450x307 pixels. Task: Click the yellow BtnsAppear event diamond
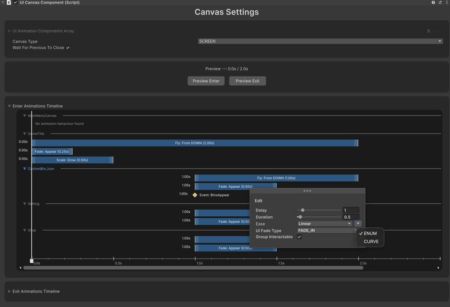tap(195, 195)
